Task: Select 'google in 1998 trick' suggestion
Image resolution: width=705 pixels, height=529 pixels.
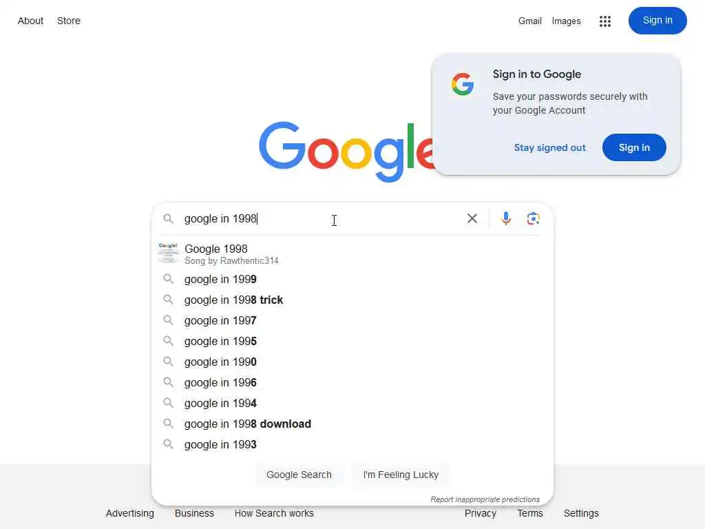Action: coord(234,300)
